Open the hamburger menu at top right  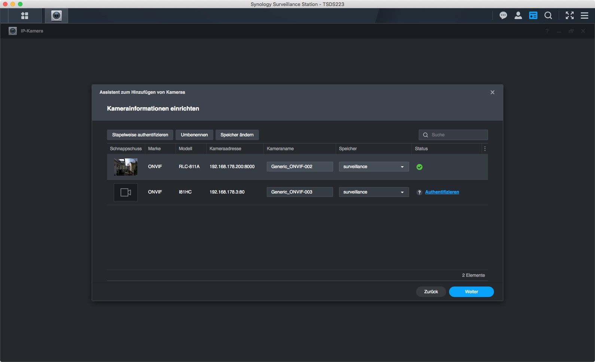tap(584, 15)
